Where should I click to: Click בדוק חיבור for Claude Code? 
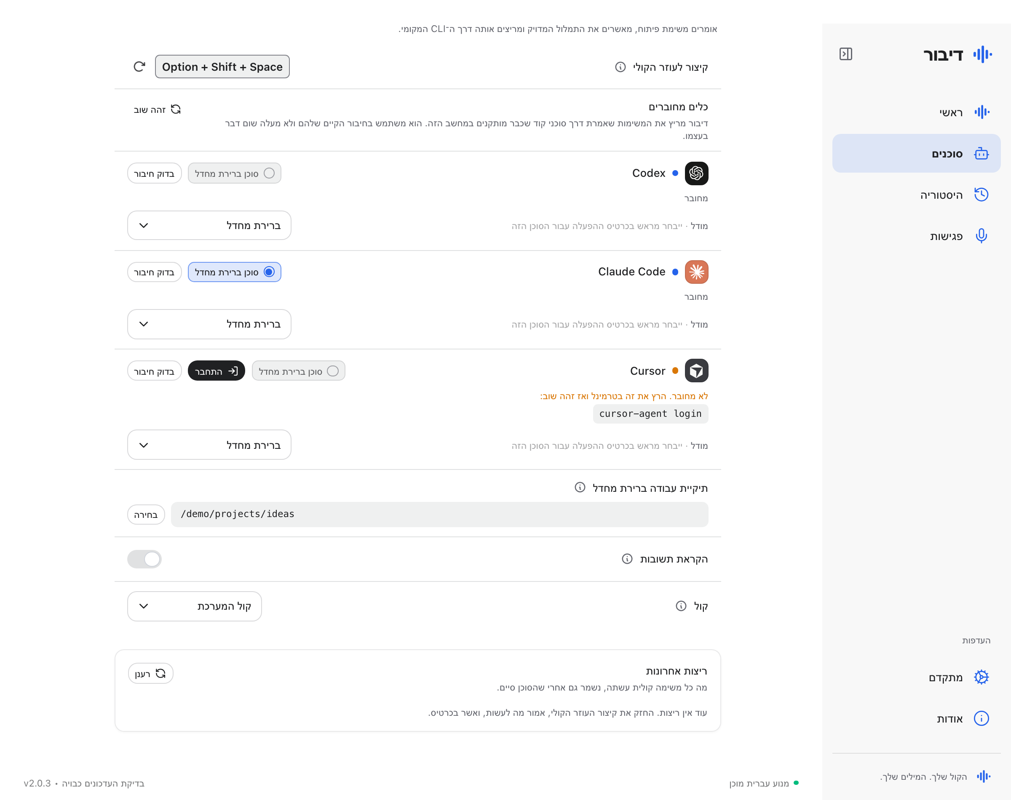(154, 272)
